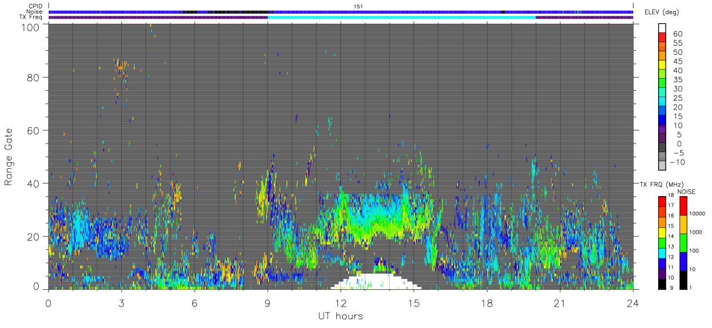Click the 12 tick on UT hours axis
The width and height of the screenshot is (712, 328).
[341, 303]
